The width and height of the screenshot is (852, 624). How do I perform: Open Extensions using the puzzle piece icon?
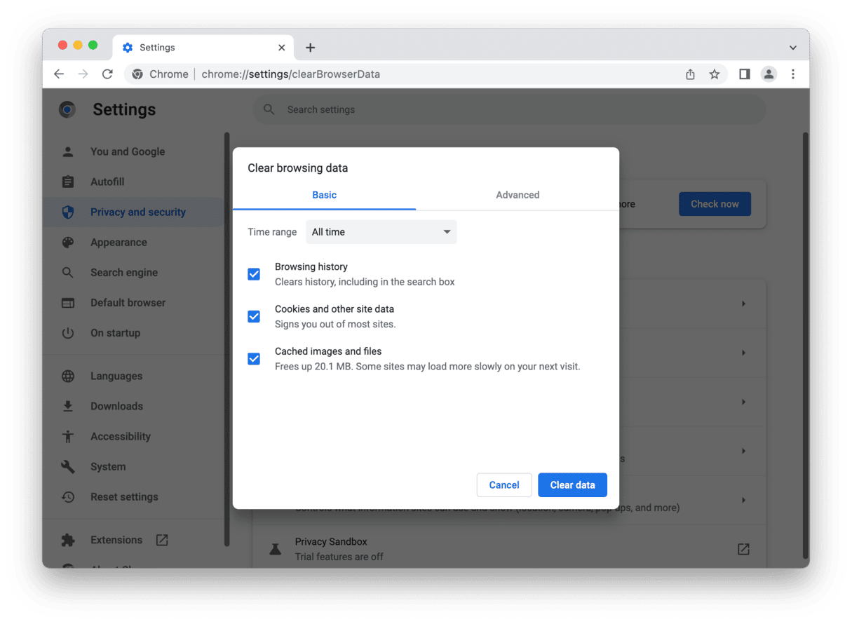pyautogui.click(x=67, y=540)
